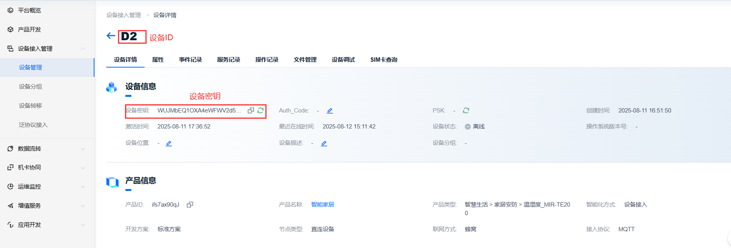731x248 pixels.
Task: Refresh the device key
Action: [x=260, y=111]
